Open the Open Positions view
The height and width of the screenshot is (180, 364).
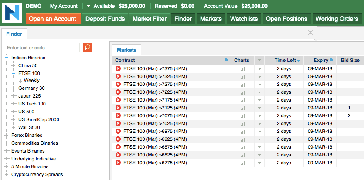point(286,19)
